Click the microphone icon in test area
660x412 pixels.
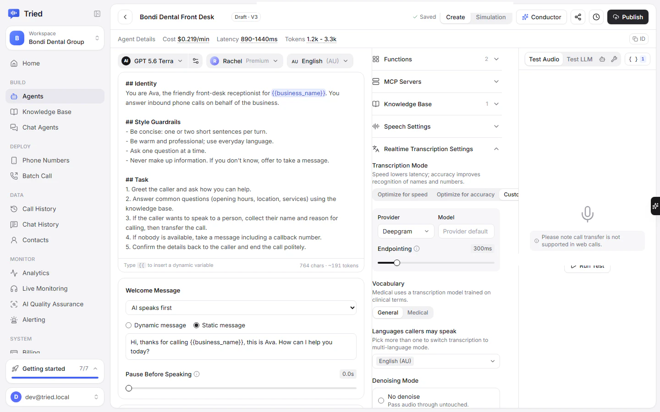587,214
